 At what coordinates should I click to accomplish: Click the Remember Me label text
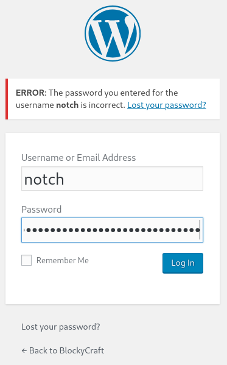tap(63, 260)
